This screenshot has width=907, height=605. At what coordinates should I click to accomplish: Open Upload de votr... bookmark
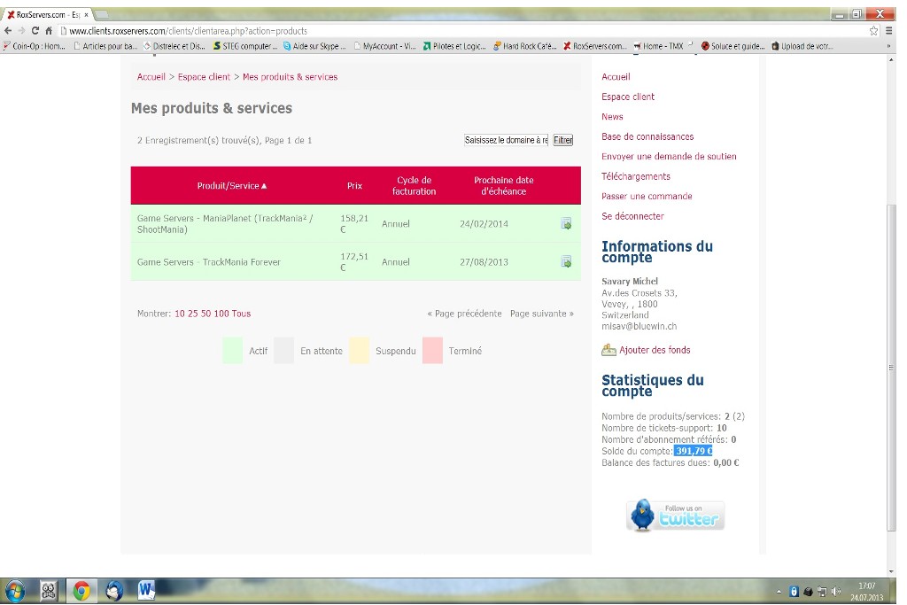pyautogui.click(x=802, y=46)
